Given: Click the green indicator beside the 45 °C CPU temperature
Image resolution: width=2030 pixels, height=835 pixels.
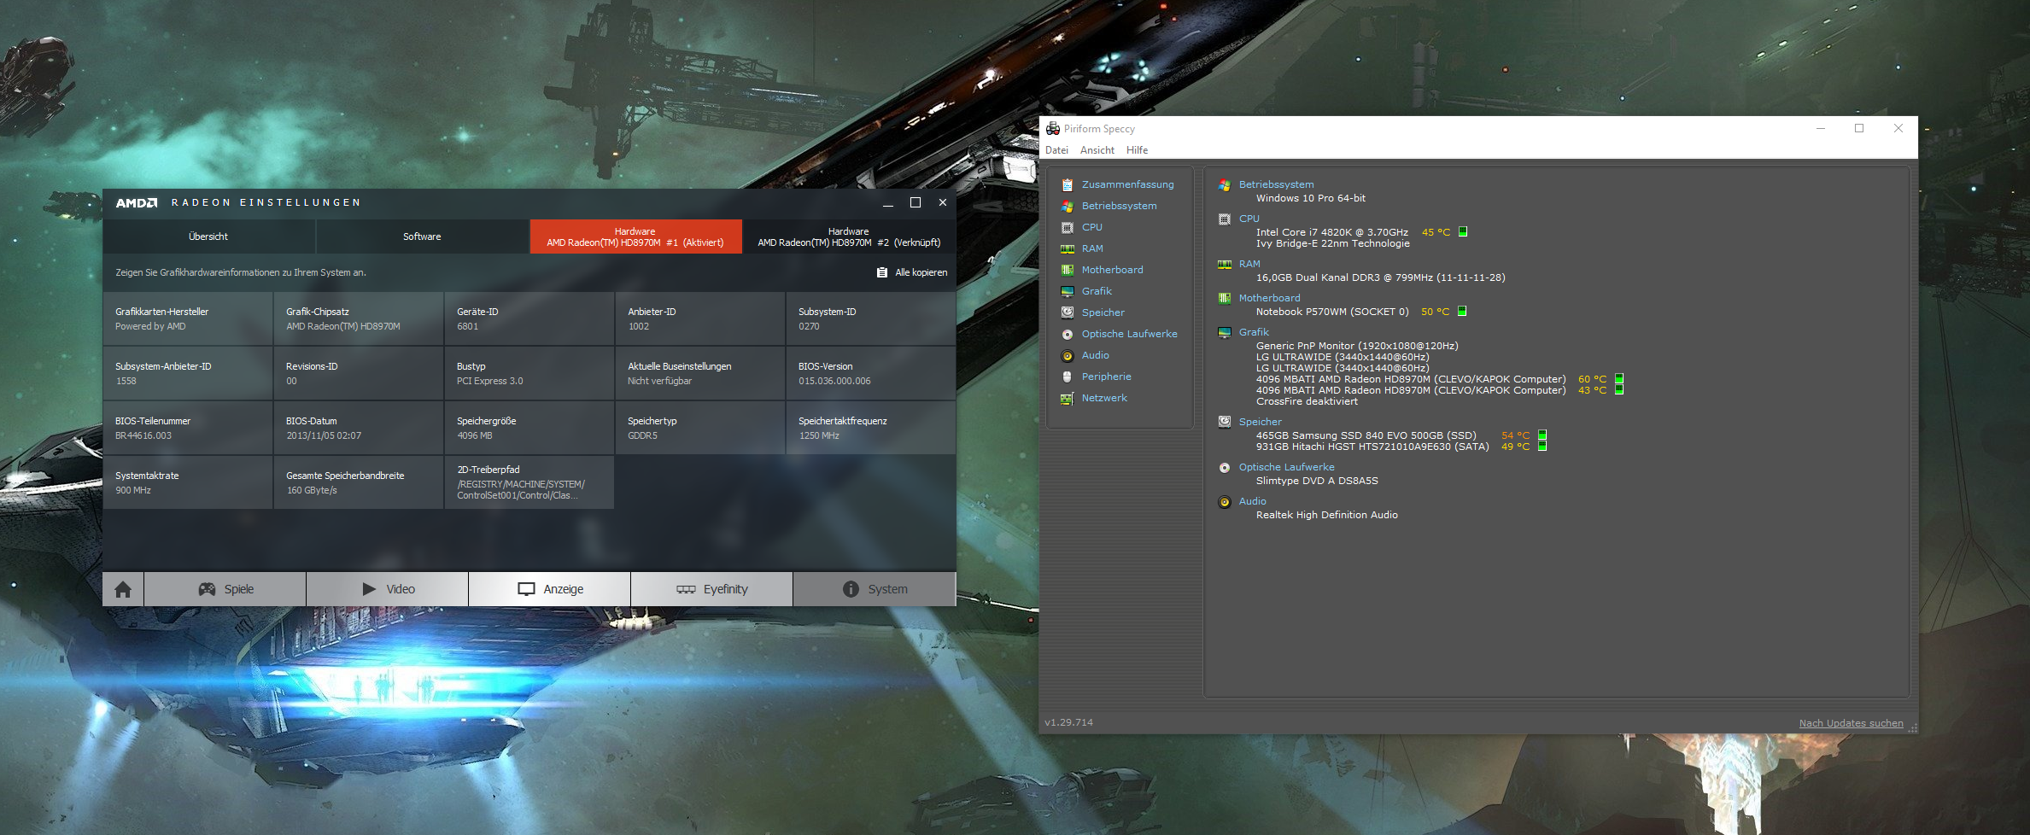Looking at the screenshot, I should (1463, 231).
